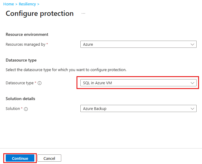
Task: Click the Resource environment section heading
Action: point(27,34)
